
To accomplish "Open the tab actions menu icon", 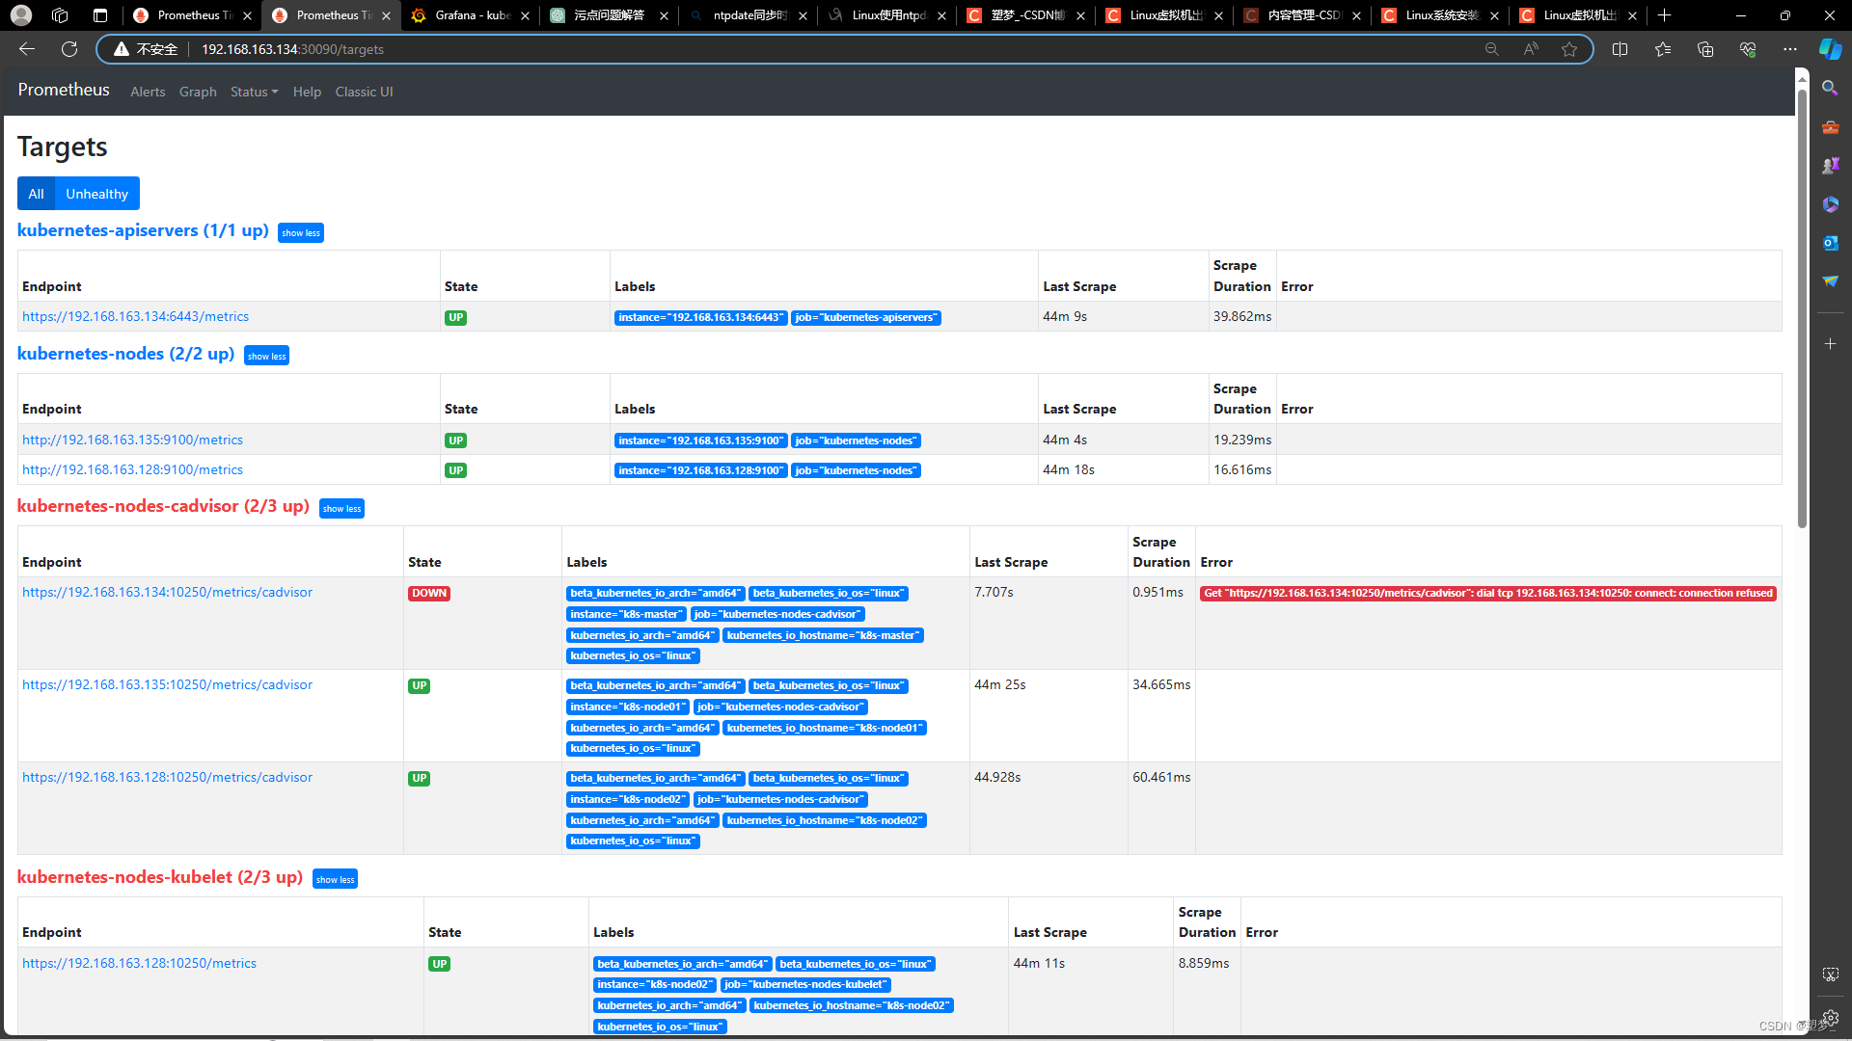I will [100, 15].
